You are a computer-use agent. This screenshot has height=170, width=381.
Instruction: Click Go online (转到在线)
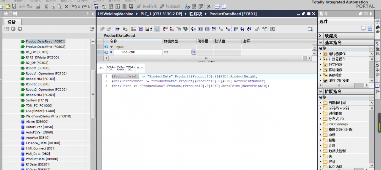(147, 6)
